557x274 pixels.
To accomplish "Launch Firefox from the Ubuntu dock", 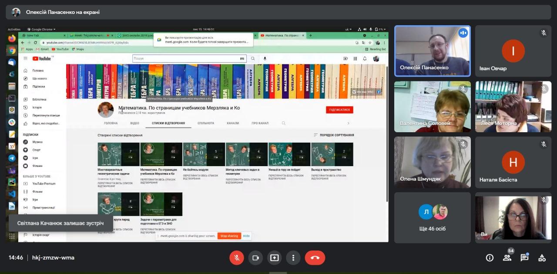I will click(x=12, y=38).
